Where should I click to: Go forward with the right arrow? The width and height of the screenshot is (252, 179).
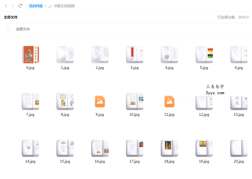point(12,6)
